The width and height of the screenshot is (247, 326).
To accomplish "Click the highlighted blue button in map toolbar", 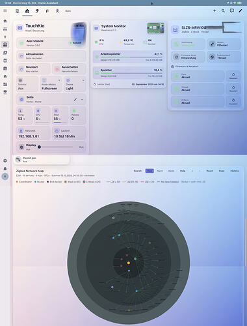I will 149,171.
